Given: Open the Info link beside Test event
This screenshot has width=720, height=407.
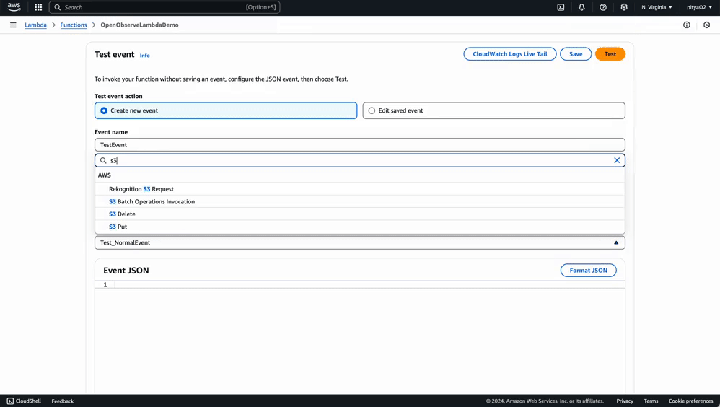Looking at the screenshot, I should coord(144,55).
